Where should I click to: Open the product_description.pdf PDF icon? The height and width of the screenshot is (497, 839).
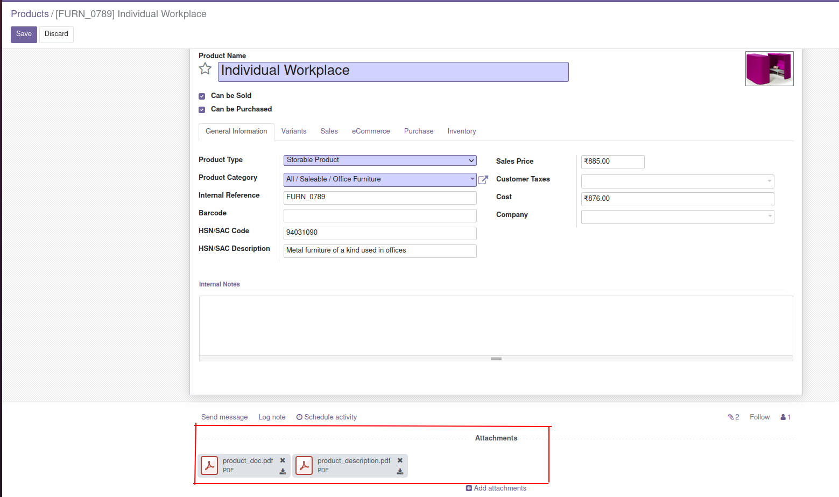pos(304,465)
